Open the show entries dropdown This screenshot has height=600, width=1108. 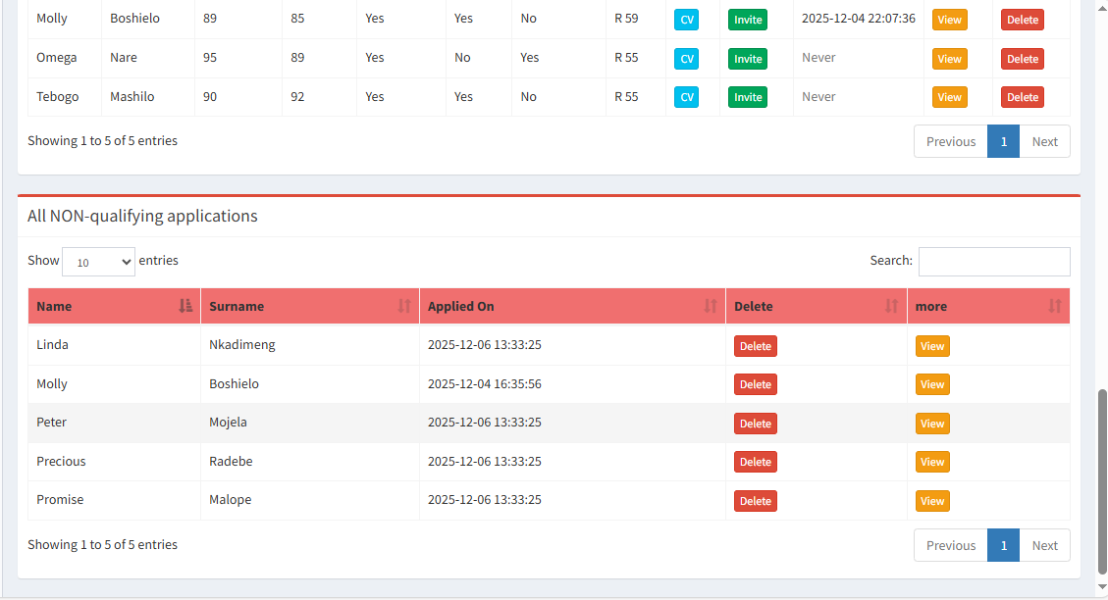point(98,262)
